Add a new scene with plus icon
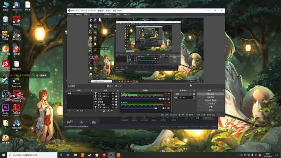Image resolution: width=281 pixels, height=158 pixels. pos(69,111)
